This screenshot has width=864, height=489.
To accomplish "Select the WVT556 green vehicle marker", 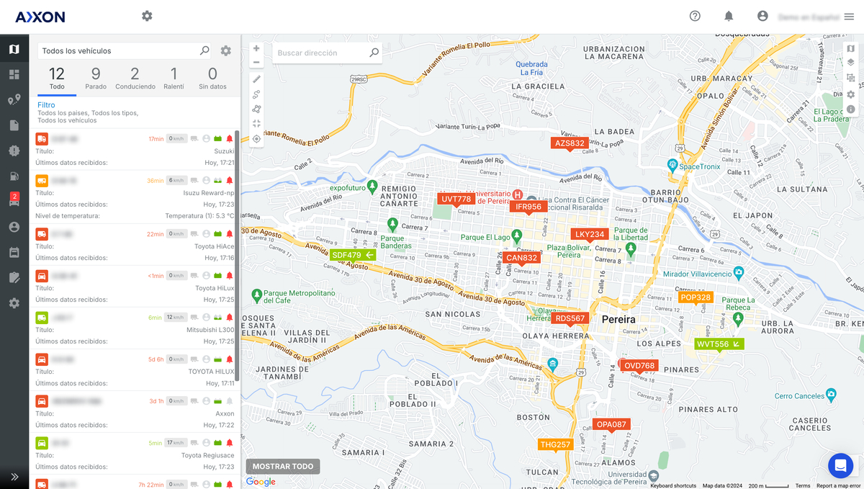I will (x=719, y=344).
